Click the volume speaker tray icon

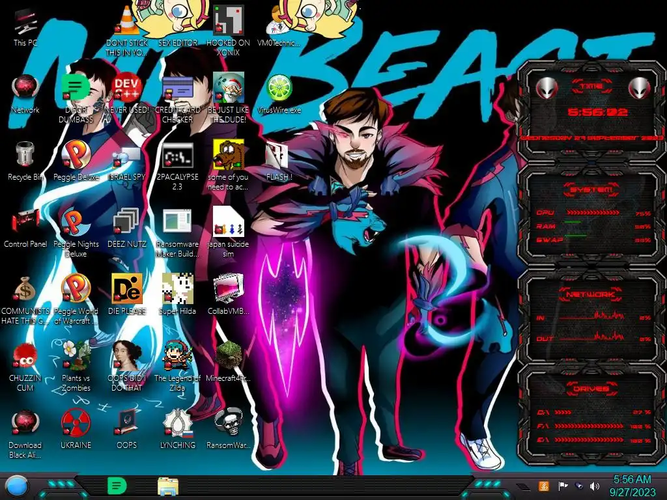594,486
